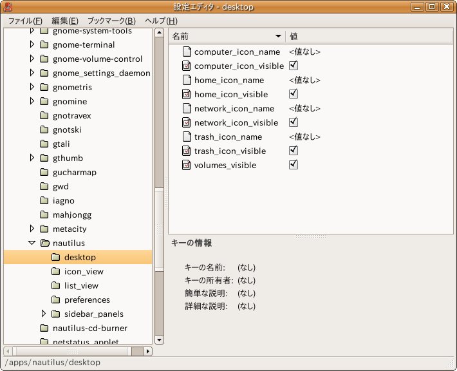The width and height of the screenshot is (457, 371).
Task: Select the gucharmap folder icon
Action: pos(44,172)
